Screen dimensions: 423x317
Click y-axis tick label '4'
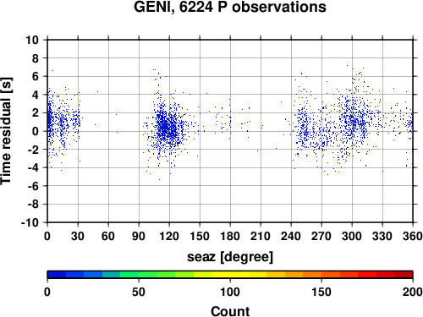36,95
